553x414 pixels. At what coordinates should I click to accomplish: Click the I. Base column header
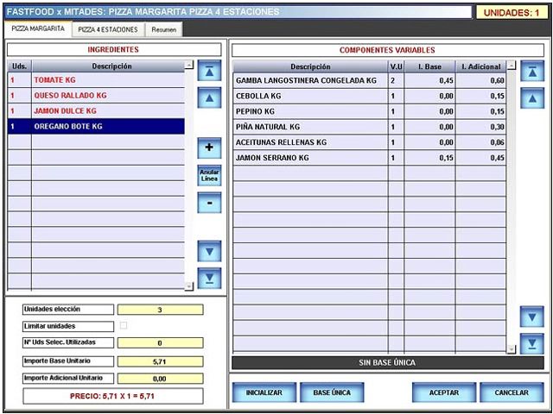pyautogui.click(x=429, y=66)
